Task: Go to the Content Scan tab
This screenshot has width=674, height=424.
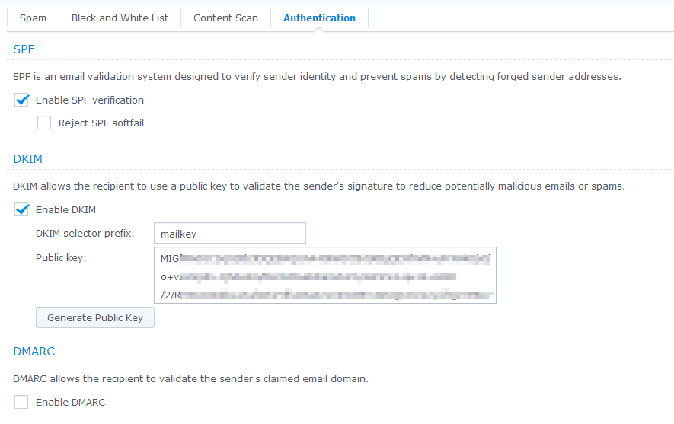Action: [225, 18]
